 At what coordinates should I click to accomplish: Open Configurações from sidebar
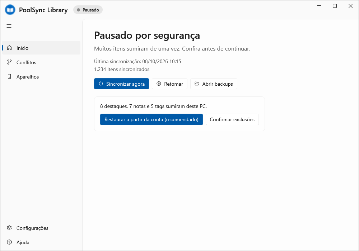pyautogui.click(x=41, y=228)
